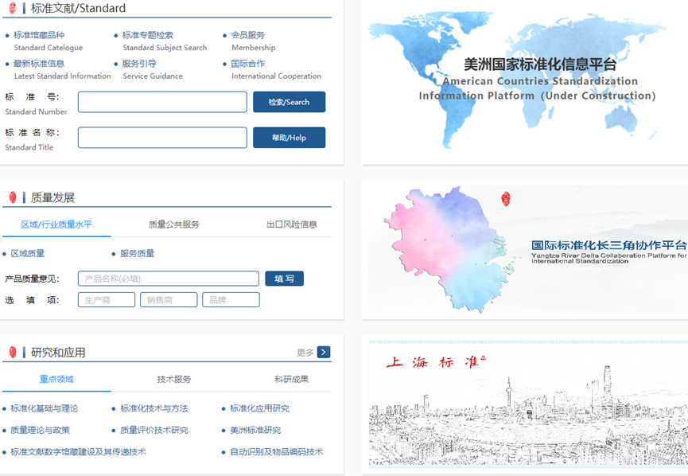
Task: Open 标准化技术与方法 link
Action: click(x=154, y=408)
